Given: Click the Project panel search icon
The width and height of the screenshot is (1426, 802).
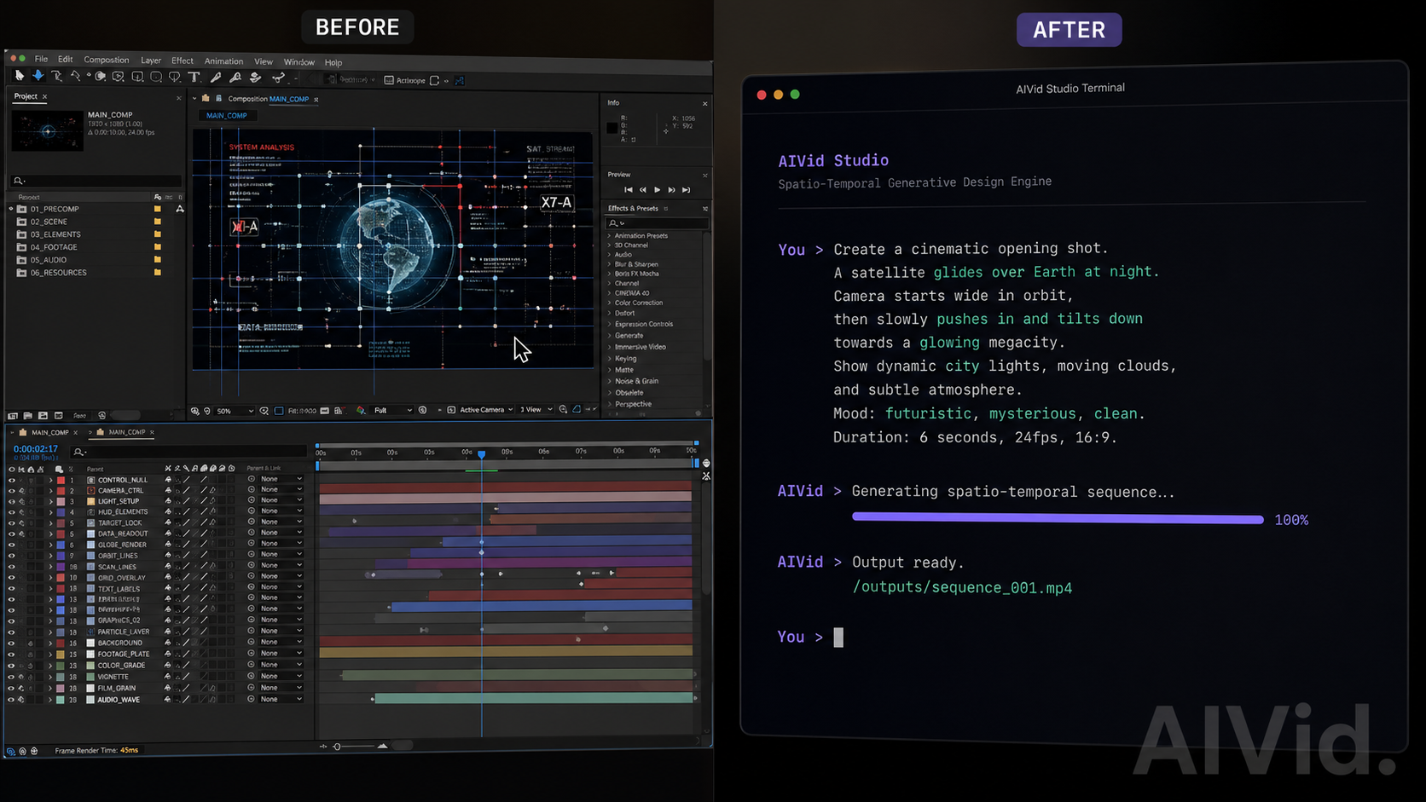Looking at the screenshot, I should (18, 181).
